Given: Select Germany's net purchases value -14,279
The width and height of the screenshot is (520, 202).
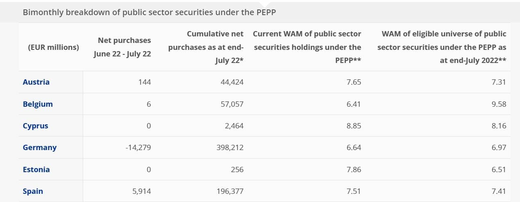Looking at the screenshot, I should (138, 148).
